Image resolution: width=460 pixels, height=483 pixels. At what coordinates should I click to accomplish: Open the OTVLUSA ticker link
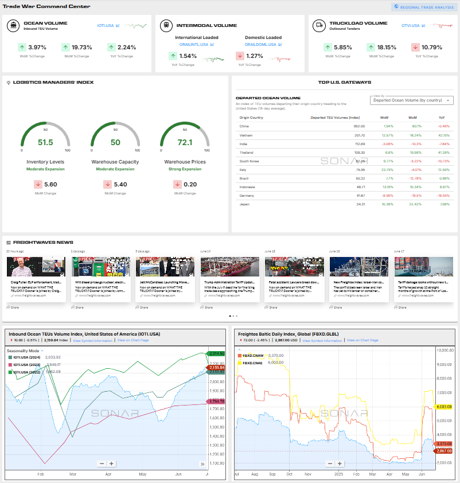tap(411, 26)
